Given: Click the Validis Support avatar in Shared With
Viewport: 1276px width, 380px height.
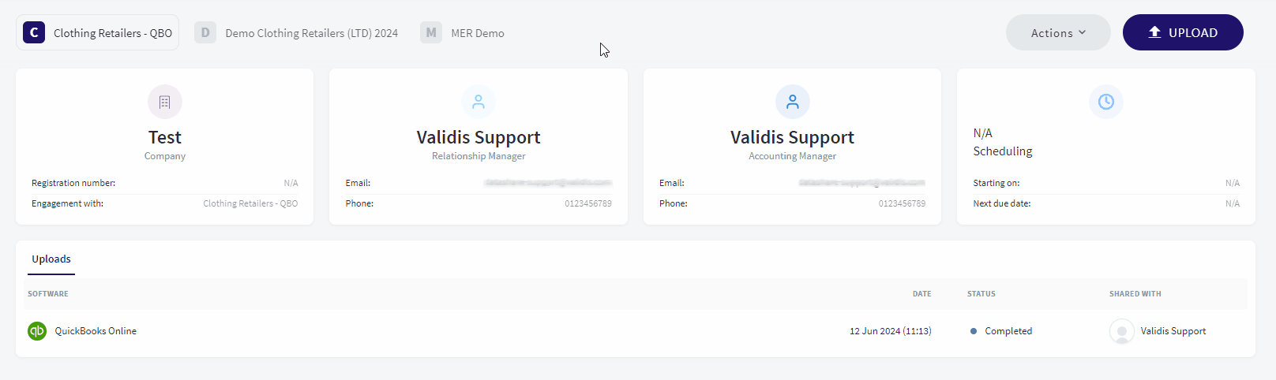Looking at the screenshot, I should [1122, 331].
